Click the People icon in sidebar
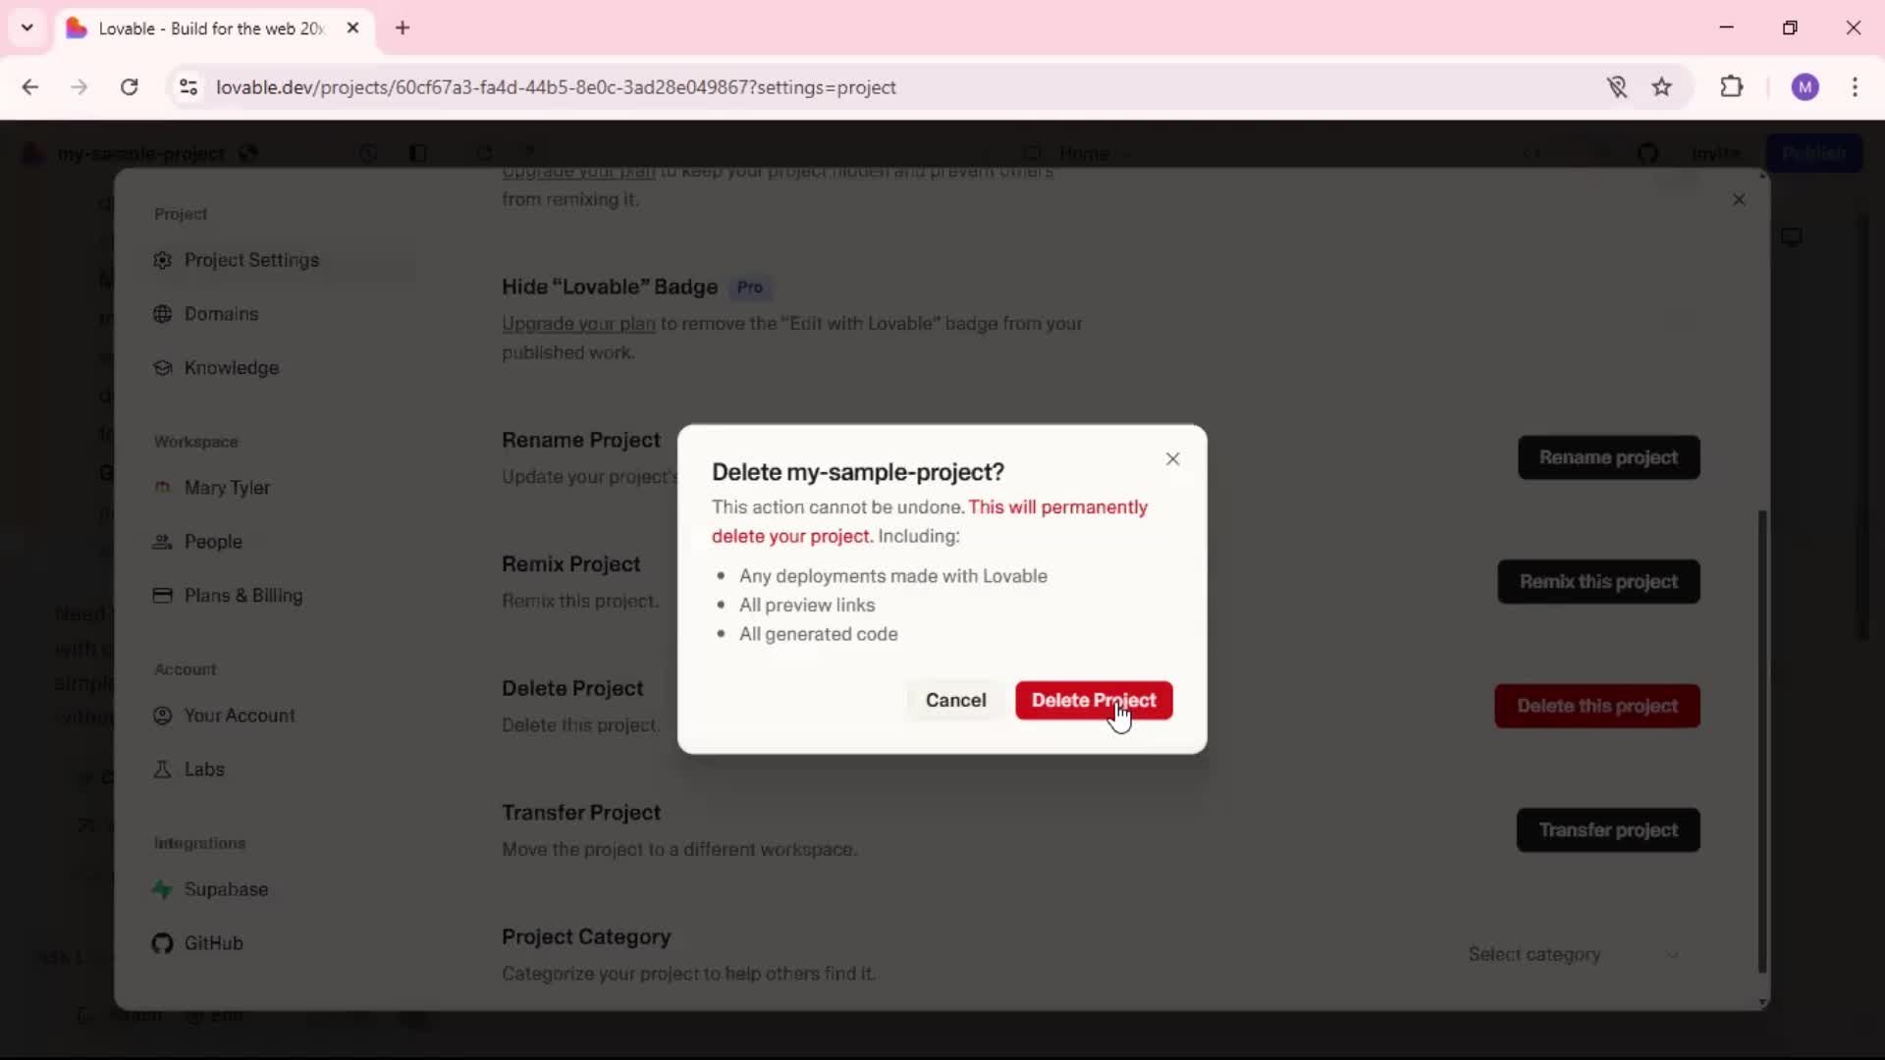 point(163,542)
